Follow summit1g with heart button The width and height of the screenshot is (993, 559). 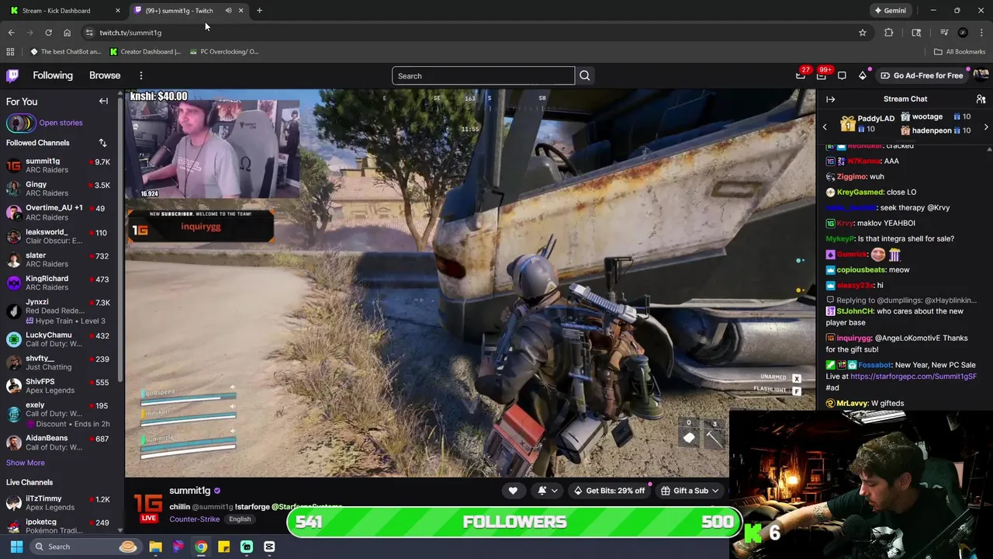tap(513, 491)
